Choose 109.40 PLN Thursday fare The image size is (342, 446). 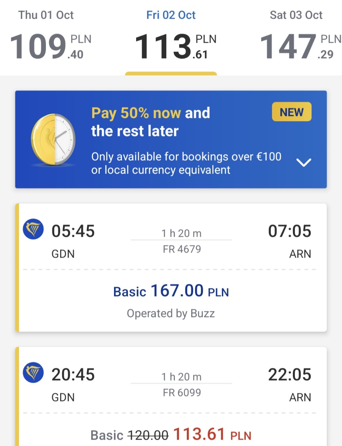51,46
